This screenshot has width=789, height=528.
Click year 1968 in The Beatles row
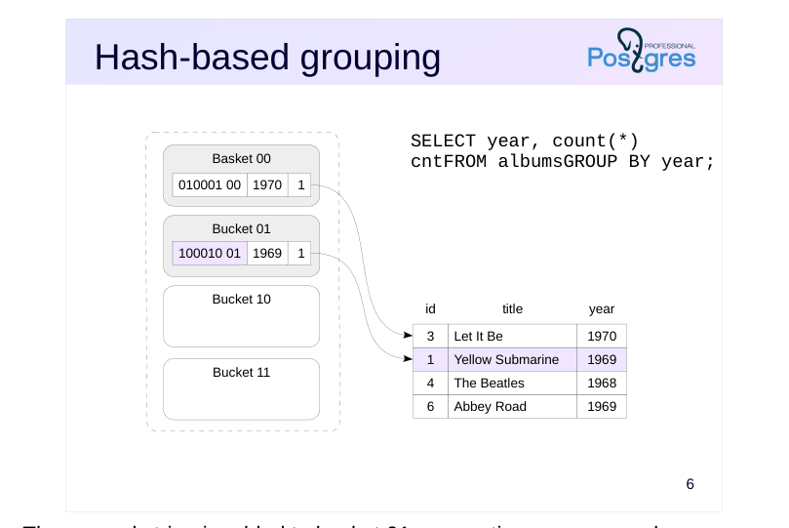(602, 383)
